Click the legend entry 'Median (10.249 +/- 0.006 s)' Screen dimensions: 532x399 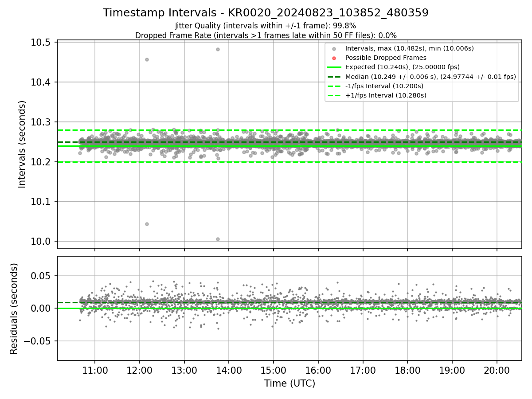(430, 77)
